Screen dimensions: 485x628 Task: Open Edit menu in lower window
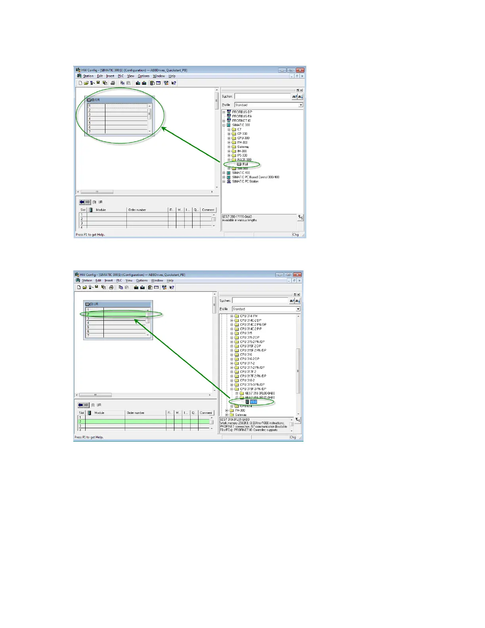point(98,280)
